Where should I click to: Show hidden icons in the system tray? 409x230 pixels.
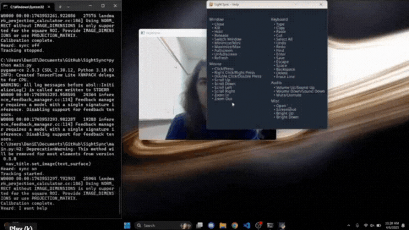click(349, 225)
